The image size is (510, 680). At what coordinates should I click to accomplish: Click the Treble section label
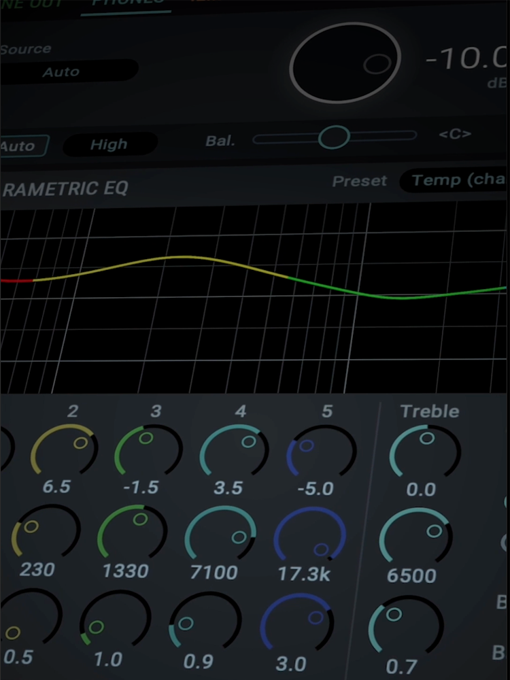(429, 411)
